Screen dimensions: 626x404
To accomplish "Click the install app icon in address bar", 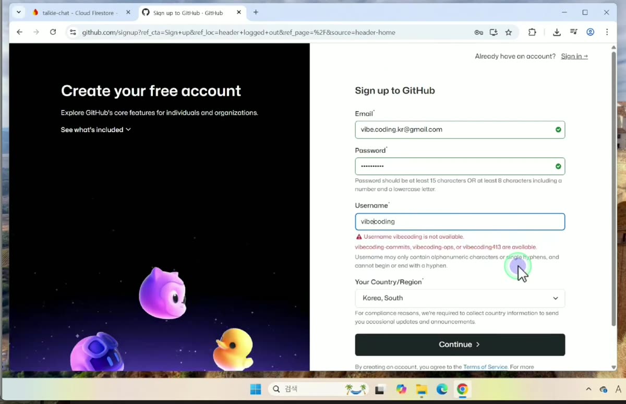I will tap(493, 32).
